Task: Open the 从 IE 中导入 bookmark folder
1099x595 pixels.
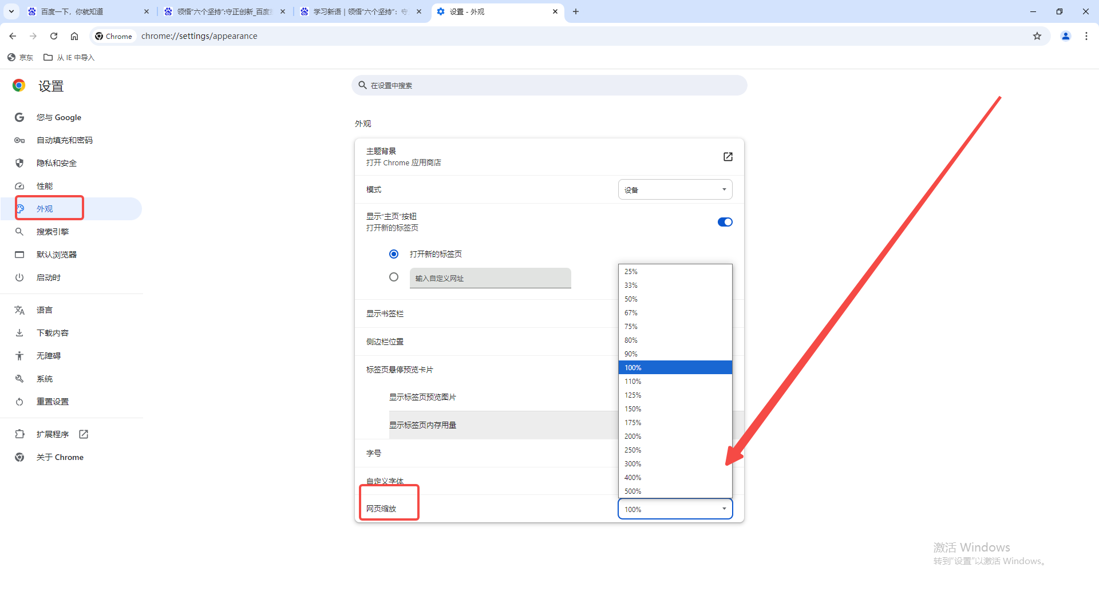Action: (69, 57)
